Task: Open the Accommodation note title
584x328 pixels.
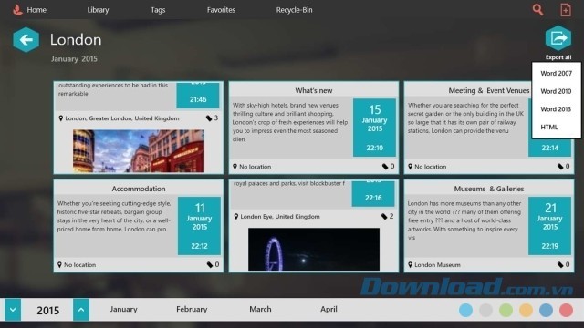Action: pyautogui.click(x=139, y=189)
